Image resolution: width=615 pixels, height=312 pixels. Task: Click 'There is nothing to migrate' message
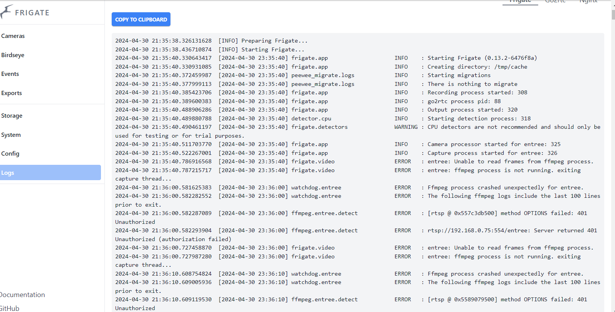[x=473, y=84]
